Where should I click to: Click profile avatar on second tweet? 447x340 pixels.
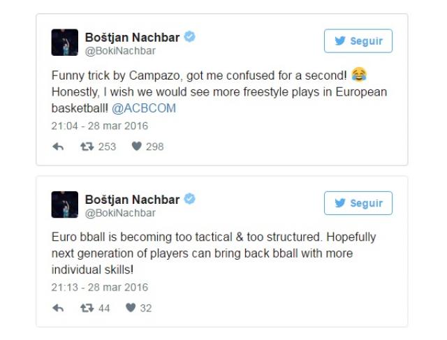(x=65, y=205)
